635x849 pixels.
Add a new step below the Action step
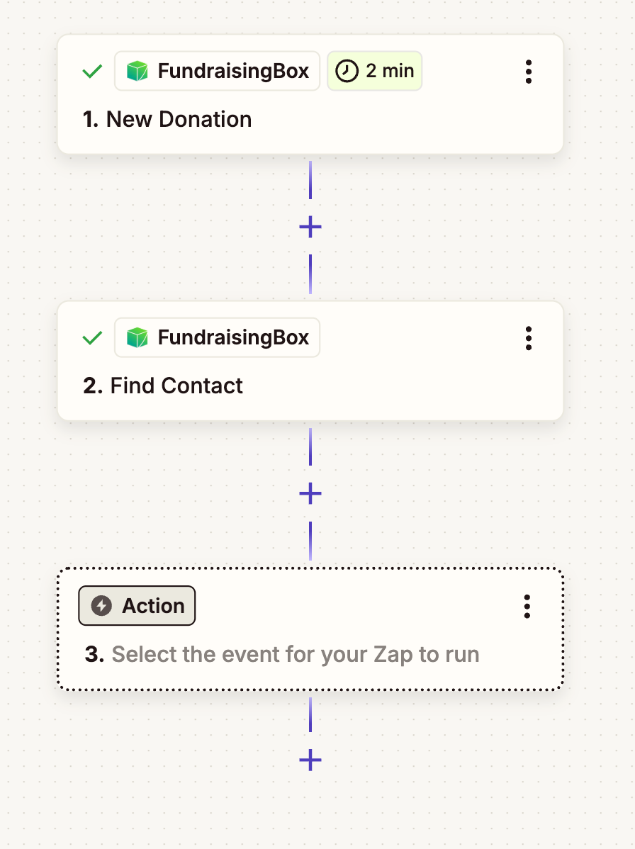pos(310,760)
